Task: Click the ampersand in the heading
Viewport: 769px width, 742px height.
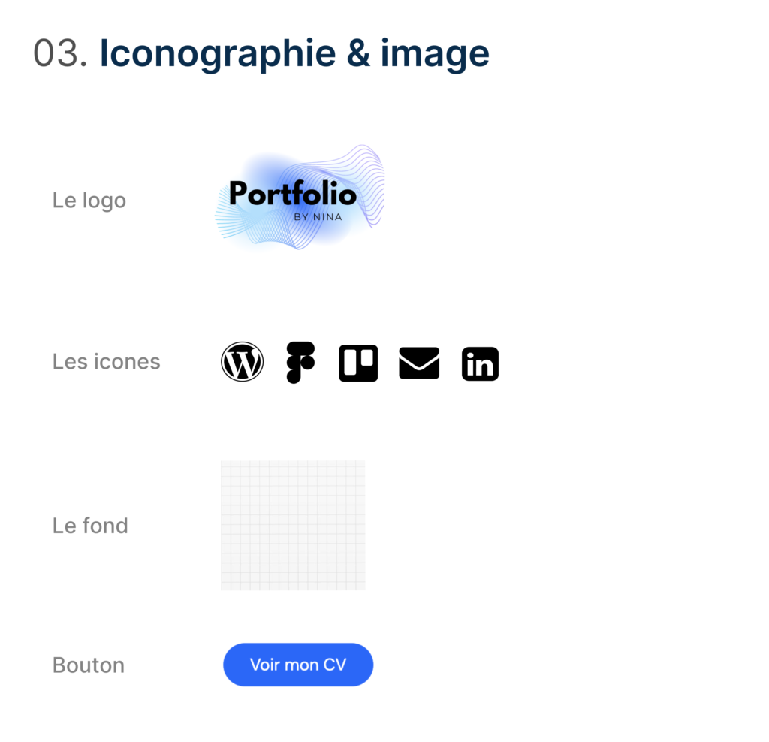Action: coord(358,54)
